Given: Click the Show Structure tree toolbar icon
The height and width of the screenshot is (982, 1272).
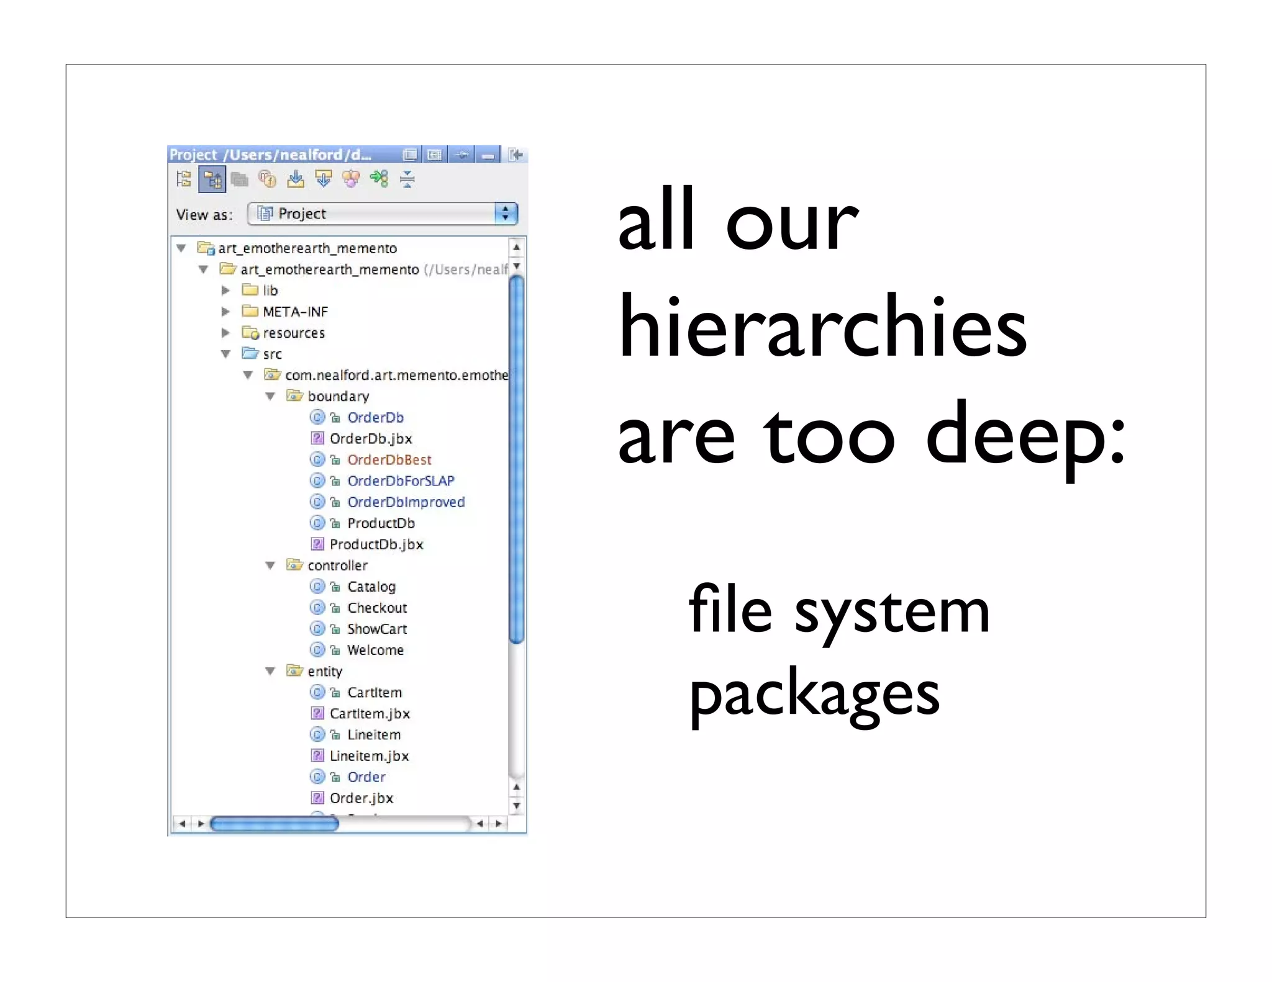Looking at the screenshot, I should [184, 179].
